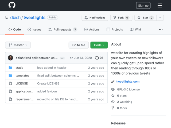Open the 'added favicon' commit
The image size is (171, 128).
pyautogui.click(x=47, y=91)
